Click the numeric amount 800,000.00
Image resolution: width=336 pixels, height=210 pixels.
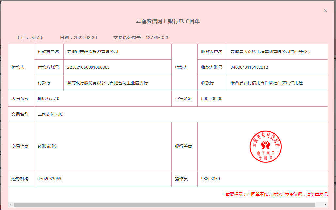point(211,98)
